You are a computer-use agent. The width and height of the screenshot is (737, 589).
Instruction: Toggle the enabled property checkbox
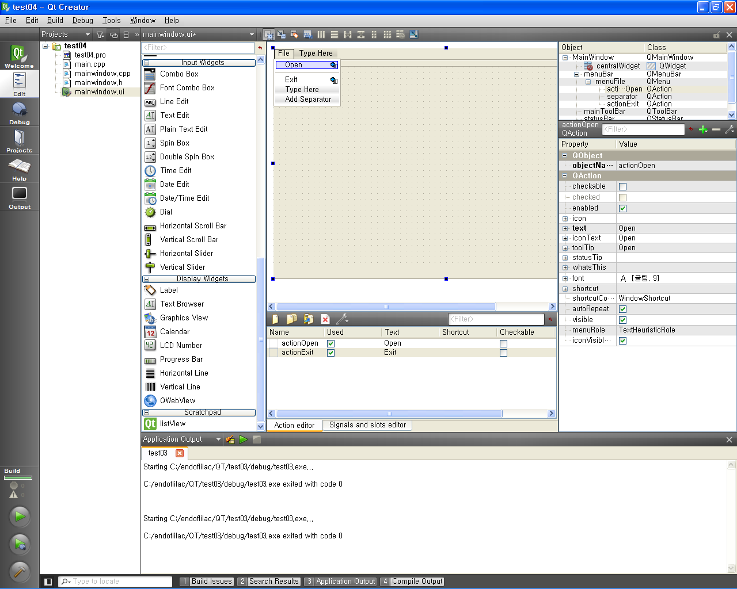[622, 208]
